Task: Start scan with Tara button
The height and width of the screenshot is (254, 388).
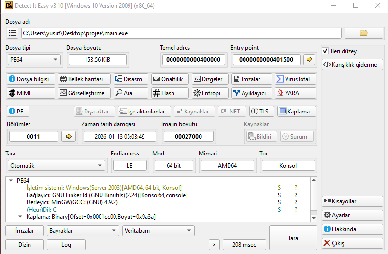Action: tap(293, 238)
